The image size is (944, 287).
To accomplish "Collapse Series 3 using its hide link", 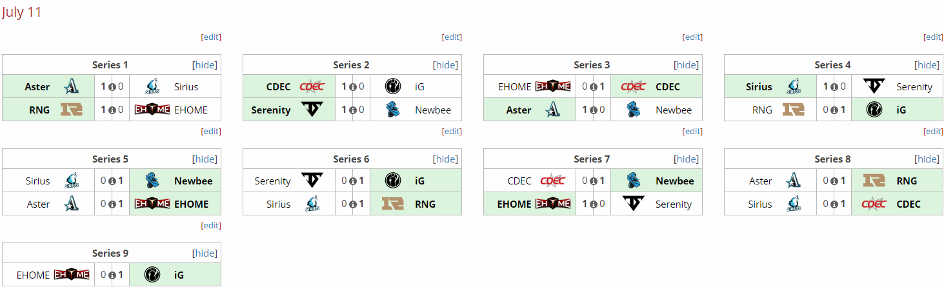I will point(687,64).
